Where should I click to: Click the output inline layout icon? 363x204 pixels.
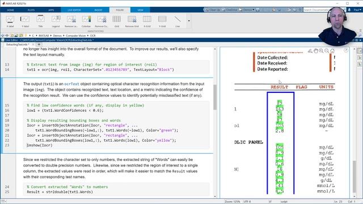click(360, 58)
